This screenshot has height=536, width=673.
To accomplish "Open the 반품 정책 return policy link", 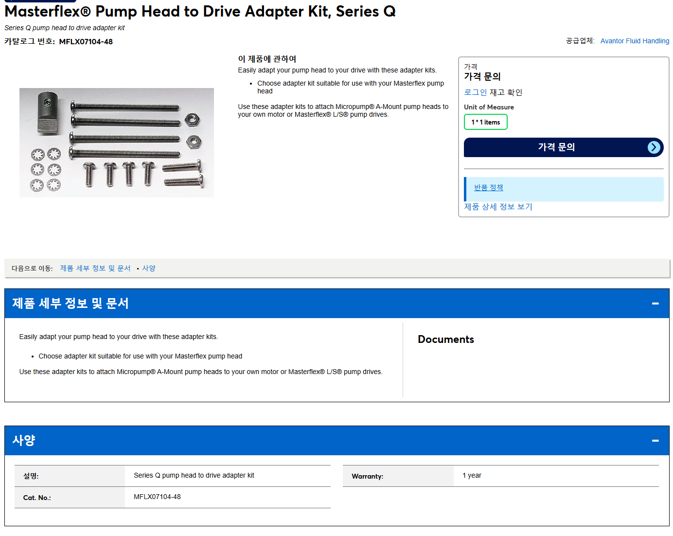I will pos(488,188).
